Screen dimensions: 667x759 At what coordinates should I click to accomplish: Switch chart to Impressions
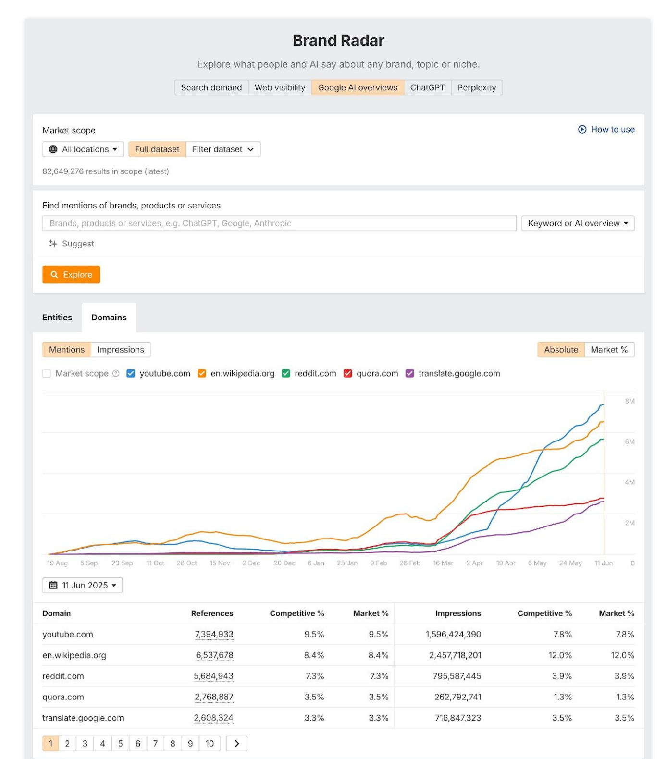[x=120, y=350]
